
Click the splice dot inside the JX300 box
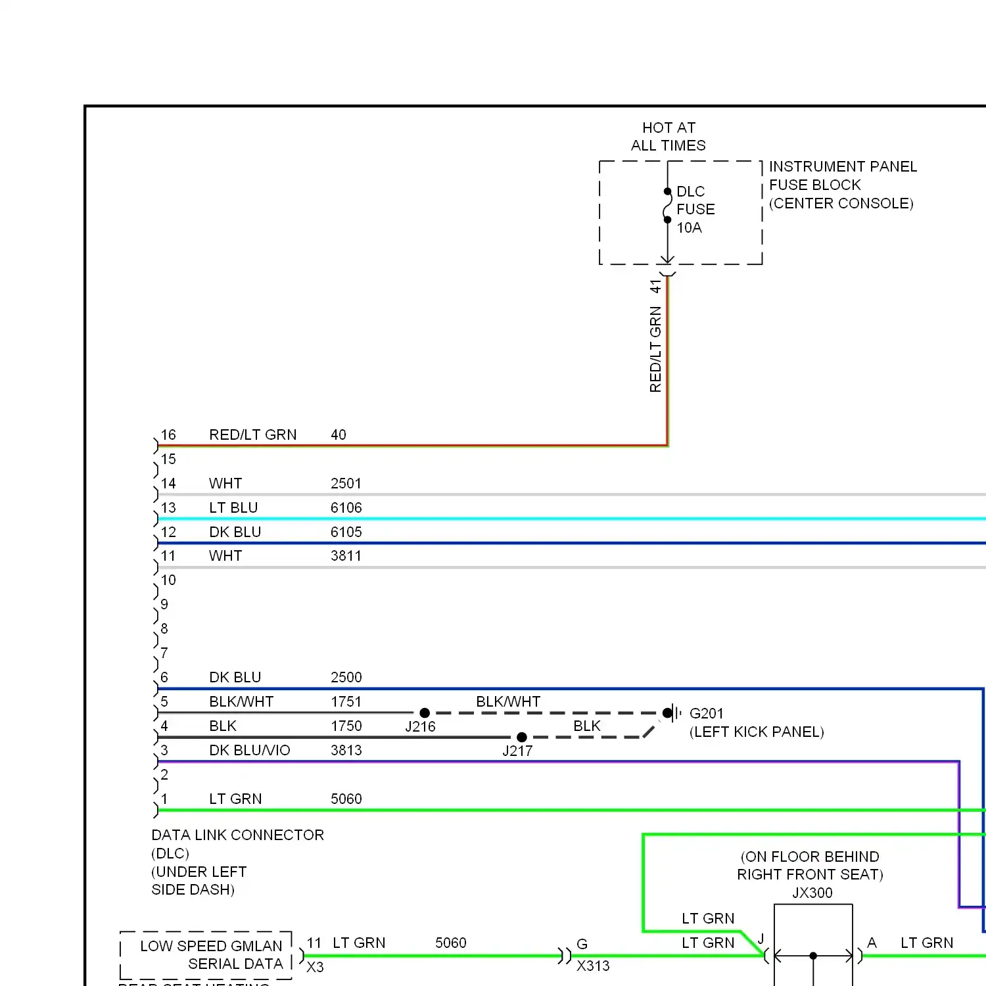(x=813, y=956)
